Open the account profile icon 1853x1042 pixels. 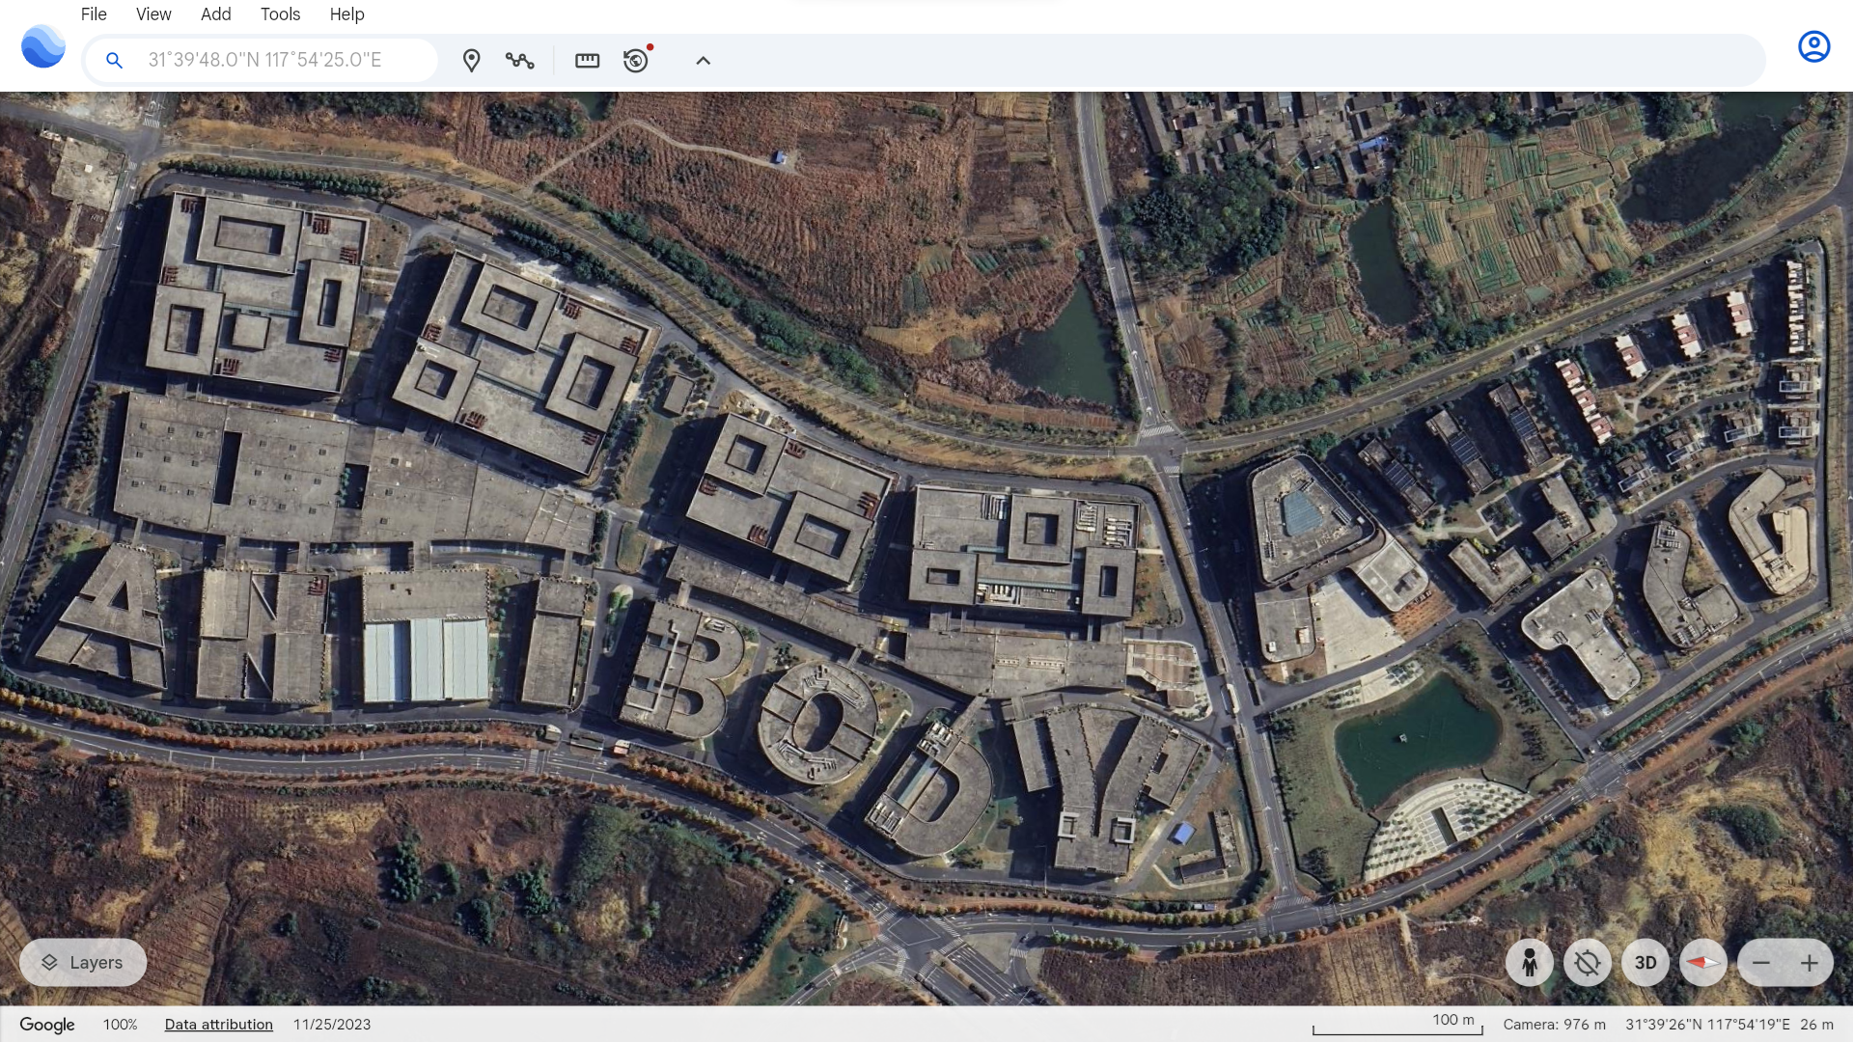pyautogui.click(x=1813, y=46)
